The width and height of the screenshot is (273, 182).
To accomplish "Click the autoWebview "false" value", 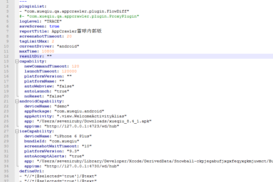I will (66, 86).
